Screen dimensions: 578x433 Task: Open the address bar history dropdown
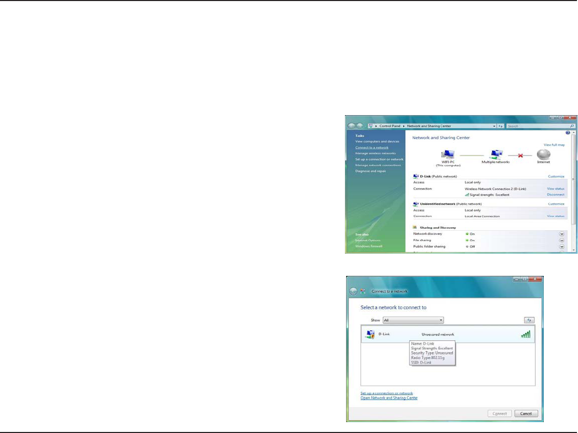click(494, 126)
